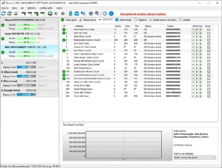Select the WDC WD3200BEVT-75ZCT2 disk entry
Viewport: 222px width, 168px height.
29,52
